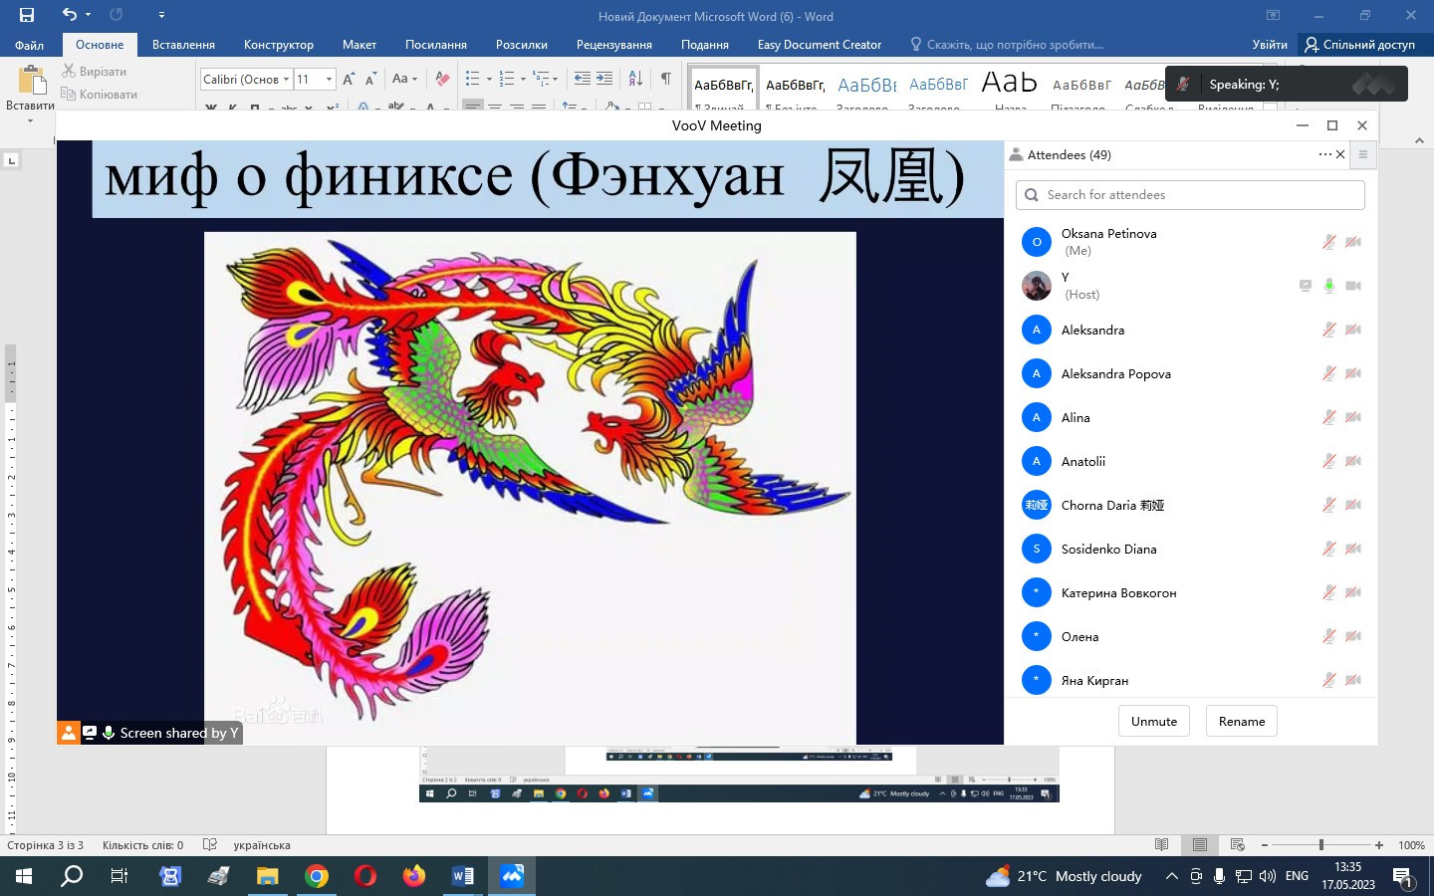
Task: Switch to the Вставлення ribbon tab
Action: point(183,45)
